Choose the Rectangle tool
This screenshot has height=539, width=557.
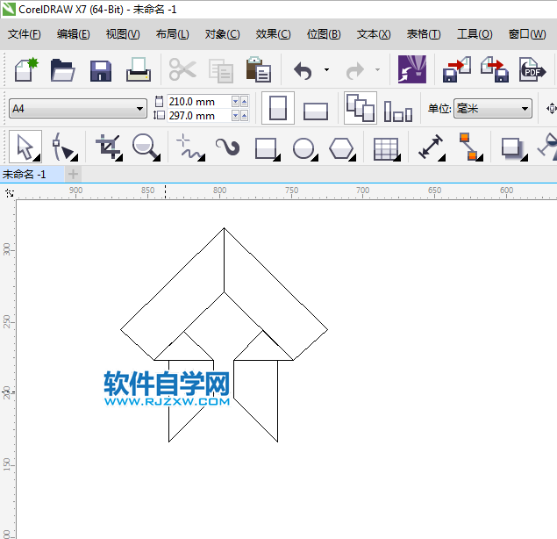click(266, 147)
